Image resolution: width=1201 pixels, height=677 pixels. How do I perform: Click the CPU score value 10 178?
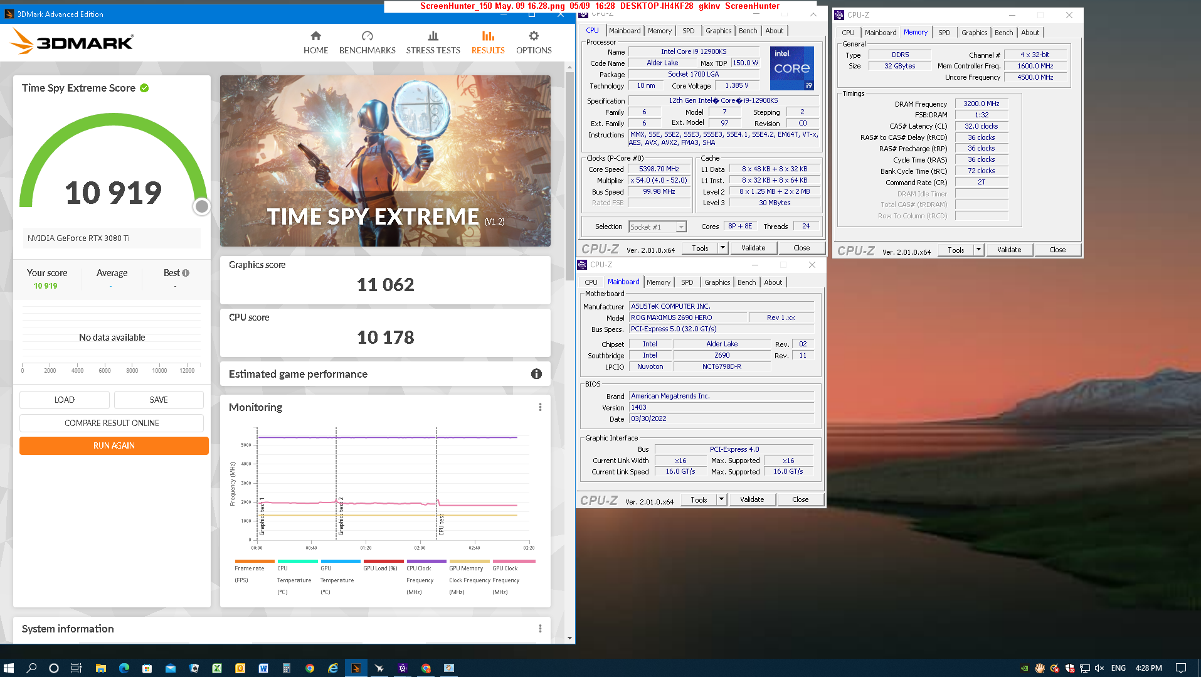click(x=385, y=338)
